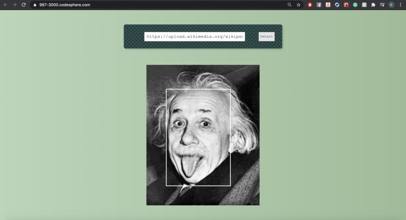Open the blue circular extension icon
Image resolution: width=406 pixels, height=220 pixels.
[337, 5]
